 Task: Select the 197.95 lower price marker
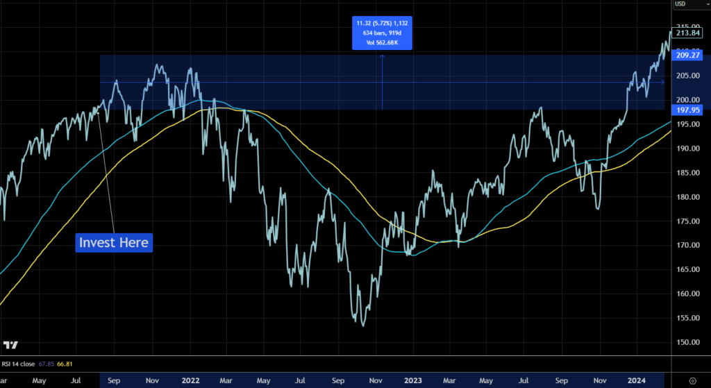[687, 110]
